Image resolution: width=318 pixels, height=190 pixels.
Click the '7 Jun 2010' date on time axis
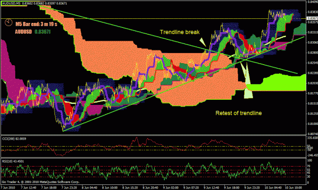tap(8, 188)
